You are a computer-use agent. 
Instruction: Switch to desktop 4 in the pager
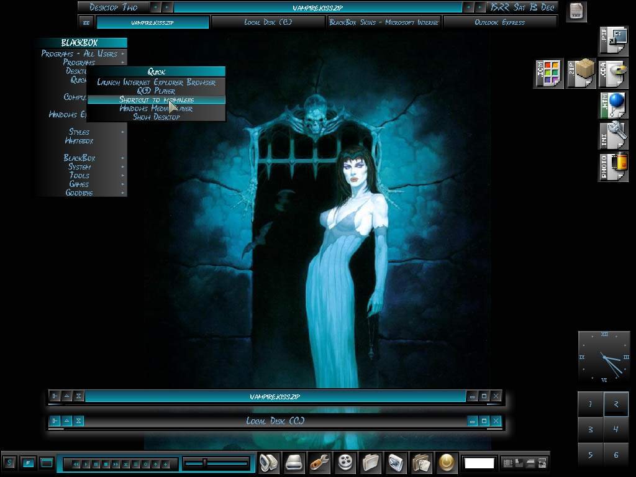616,429
